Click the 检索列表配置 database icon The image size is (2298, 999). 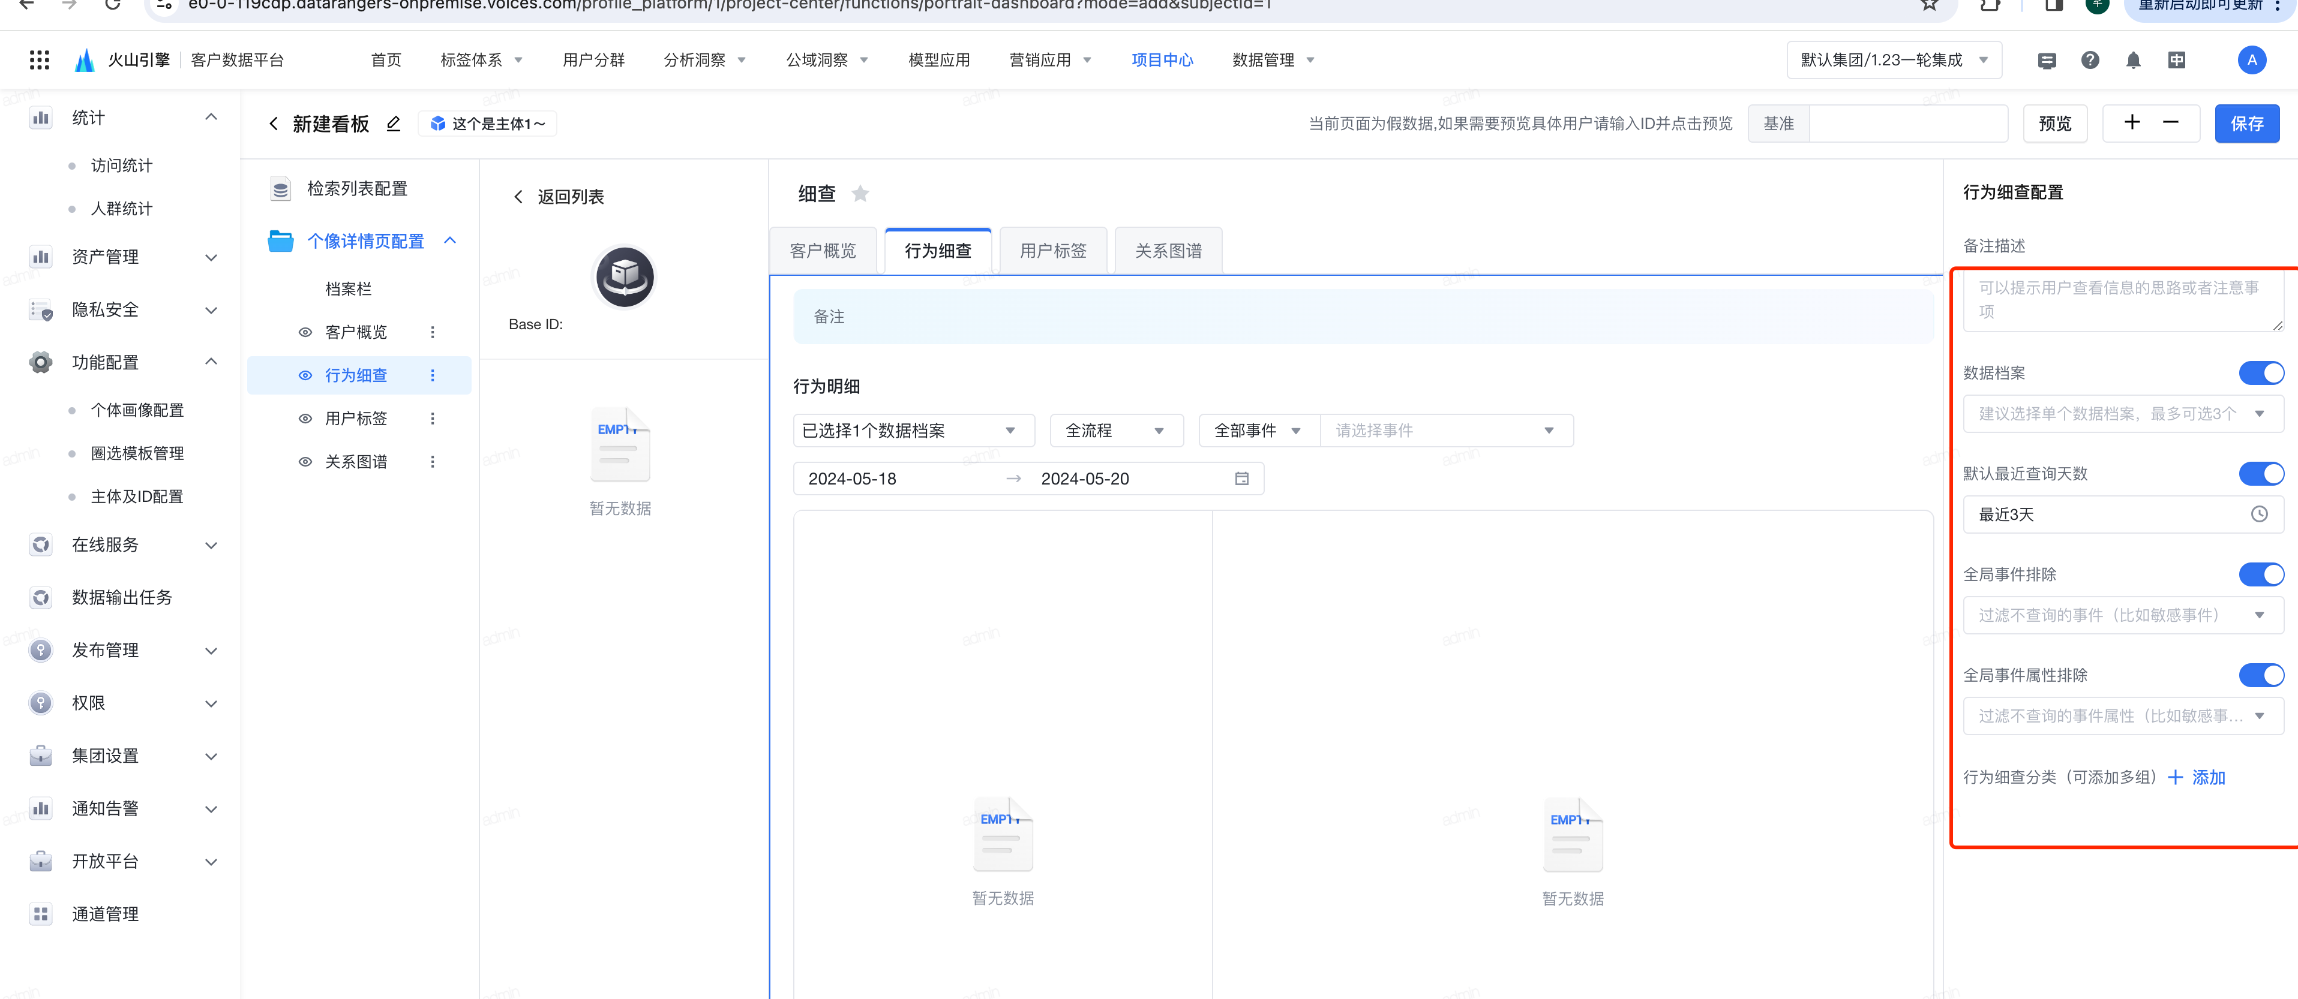click(281, 189)
